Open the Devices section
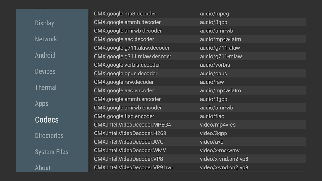The width and height of the screenshot is (322, 181). point(45,71)
